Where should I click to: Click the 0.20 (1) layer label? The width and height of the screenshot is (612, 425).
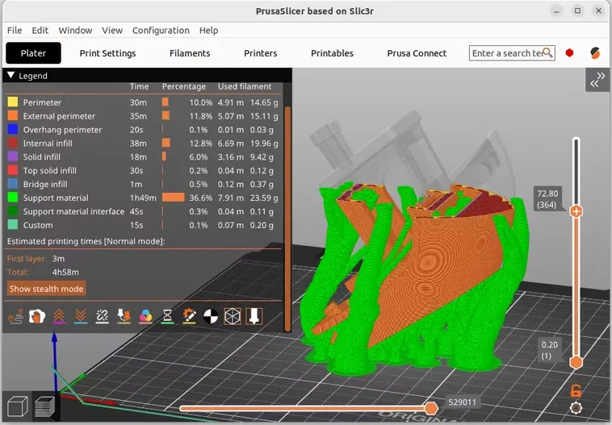click(549, 350)
